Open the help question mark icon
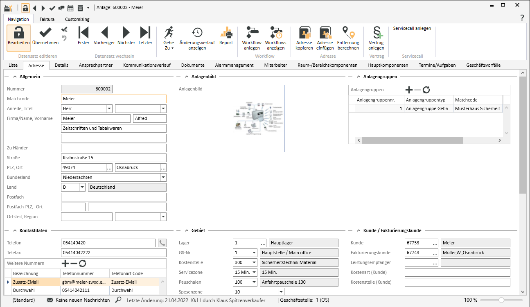530x307 pixels. pos(522,18)
